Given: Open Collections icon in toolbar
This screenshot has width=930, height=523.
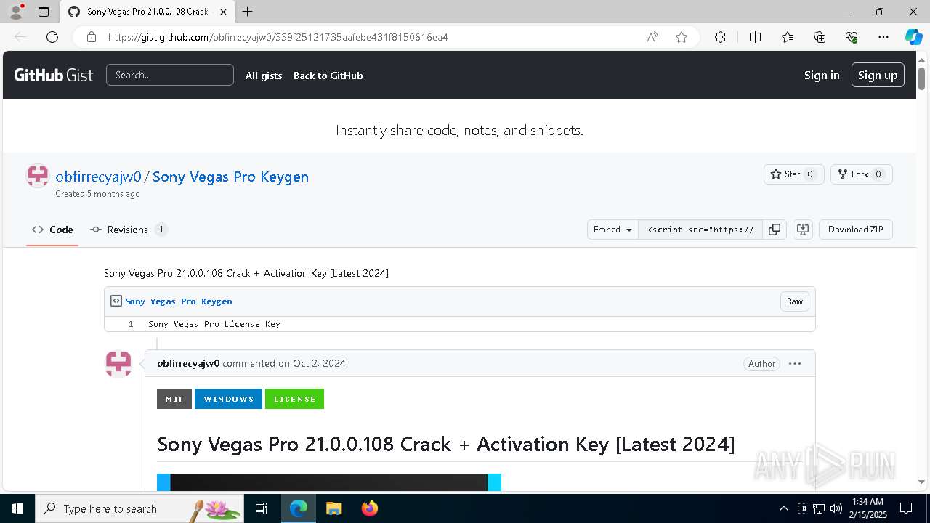Looking at the screenshot, I should pos(820,37).
